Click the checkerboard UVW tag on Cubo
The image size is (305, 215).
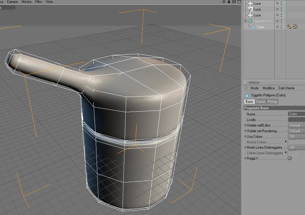pos(295,27)
